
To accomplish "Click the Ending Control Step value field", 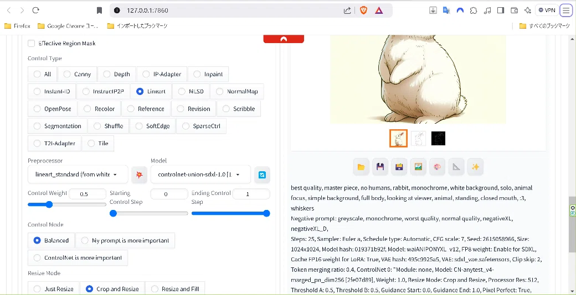I will [251, 194].
